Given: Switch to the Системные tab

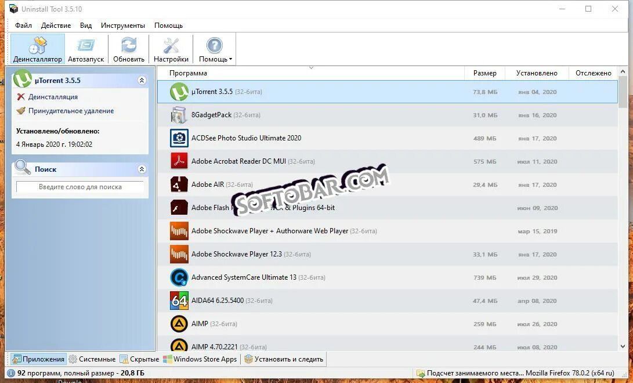Looking at the screenshot, I should (92, 359).
